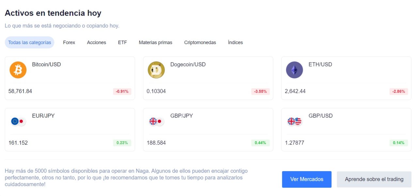
Task: Open the EUR/JPY asset title
Action: tap(43, 116)
